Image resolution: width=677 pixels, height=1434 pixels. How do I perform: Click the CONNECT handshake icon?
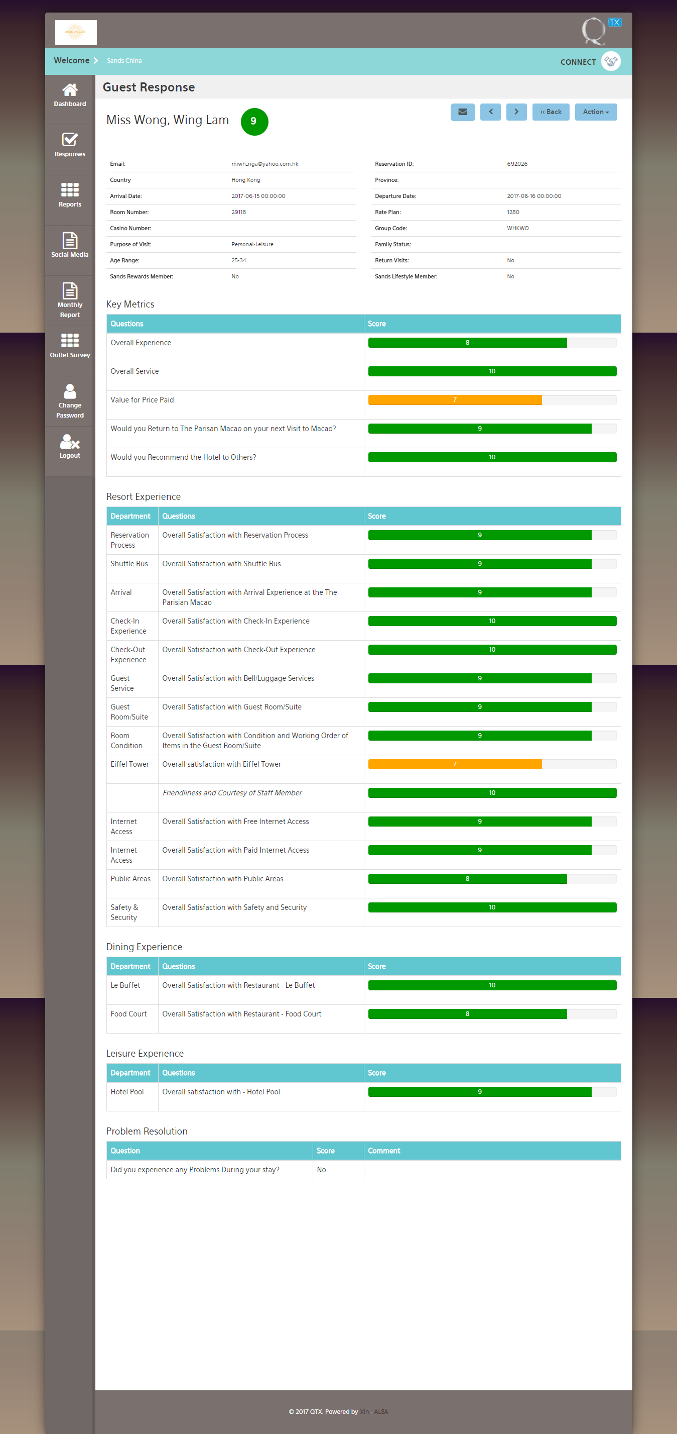[610, 61]
